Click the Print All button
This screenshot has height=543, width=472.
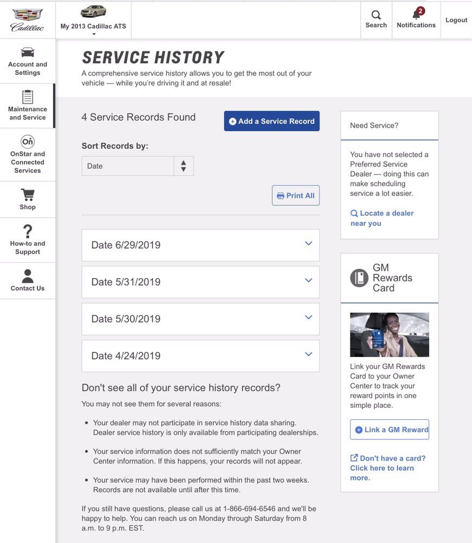(296, 195)
